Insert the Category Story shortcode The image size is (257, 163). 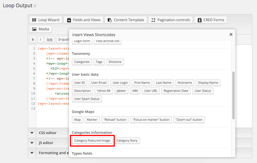[127, 141]
